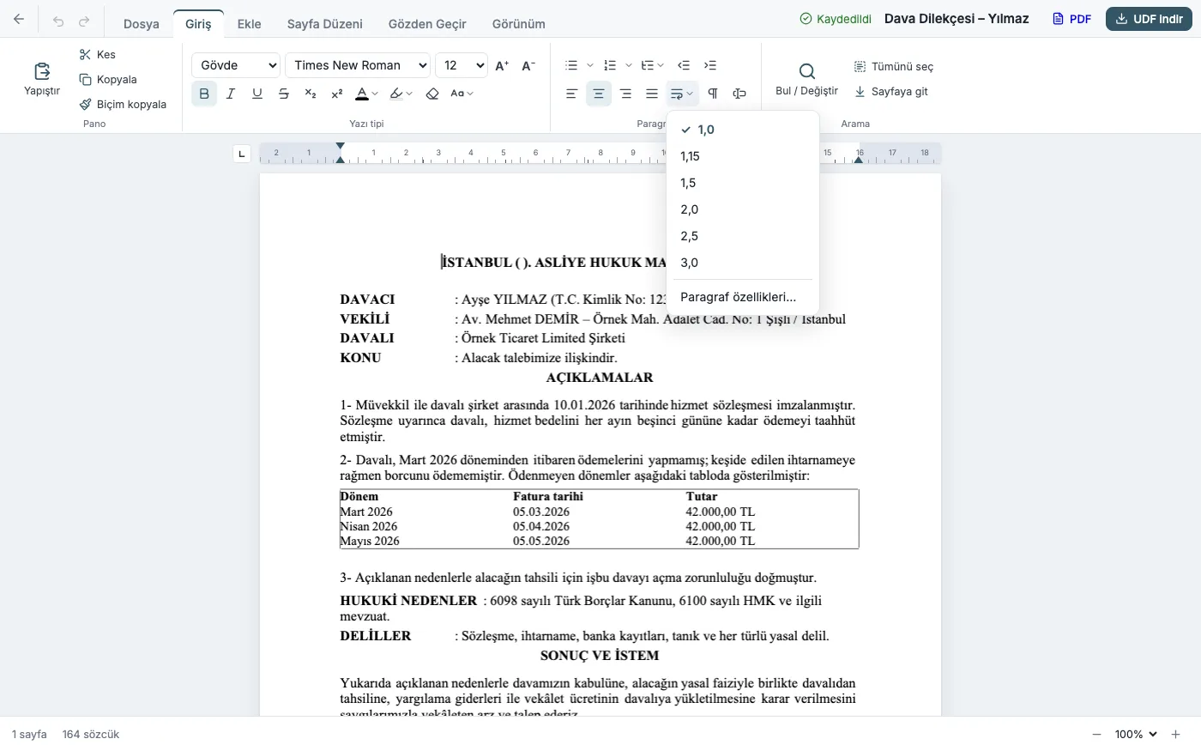The height and width of the screenshot is (751, 1201).
Task: Redo the last undone action
Action: (84, 21)
